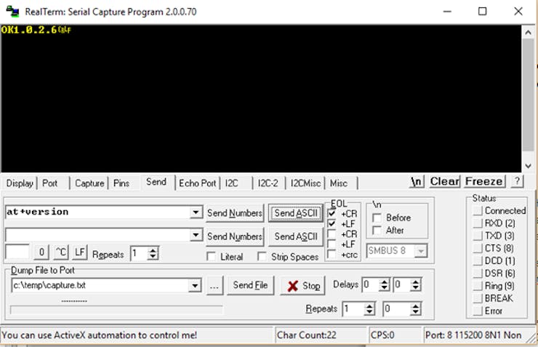
Task: Increase the spinner right of Dump File Repeats
Action: pyautogui.click(x=416, y=306)
